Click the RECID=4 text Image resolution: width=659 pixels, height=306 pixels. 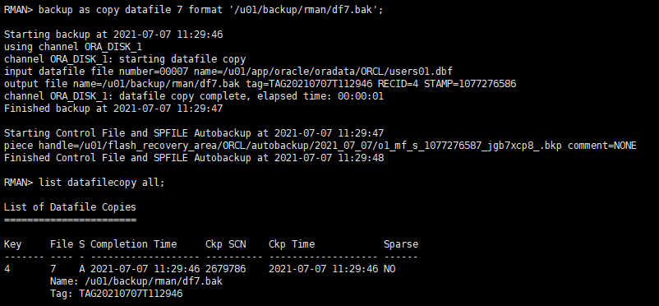coord(398,84)
